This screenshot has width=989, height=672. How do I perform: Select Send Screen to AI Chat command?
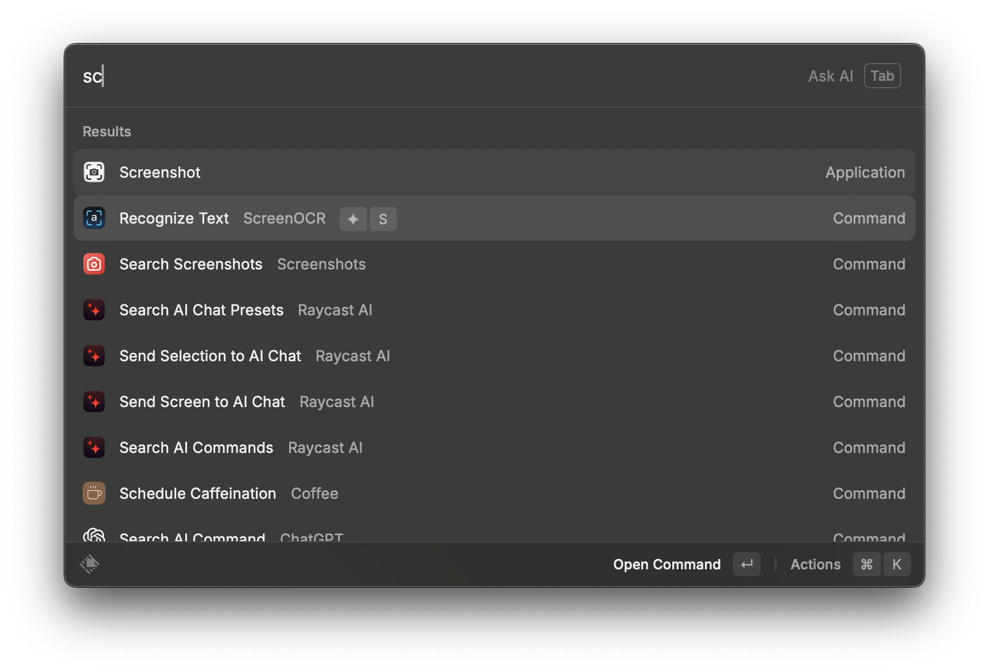pyautogui.click(x=494, y=401)
